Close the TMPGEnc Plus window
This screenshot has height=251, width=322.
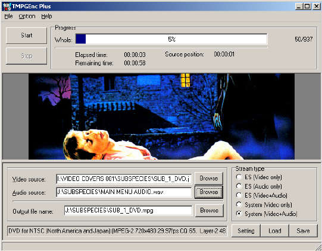coord(317,7)
